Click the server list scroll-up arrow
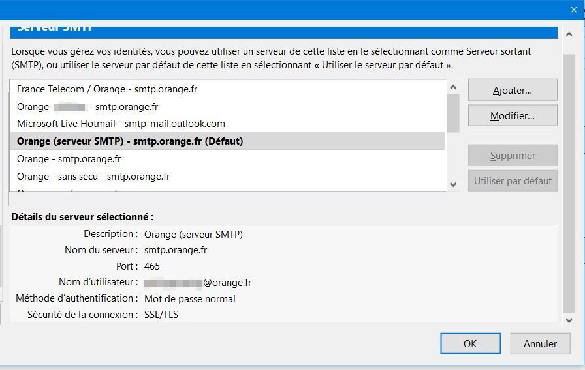The image size is (585, 370). tap(453, 87)
